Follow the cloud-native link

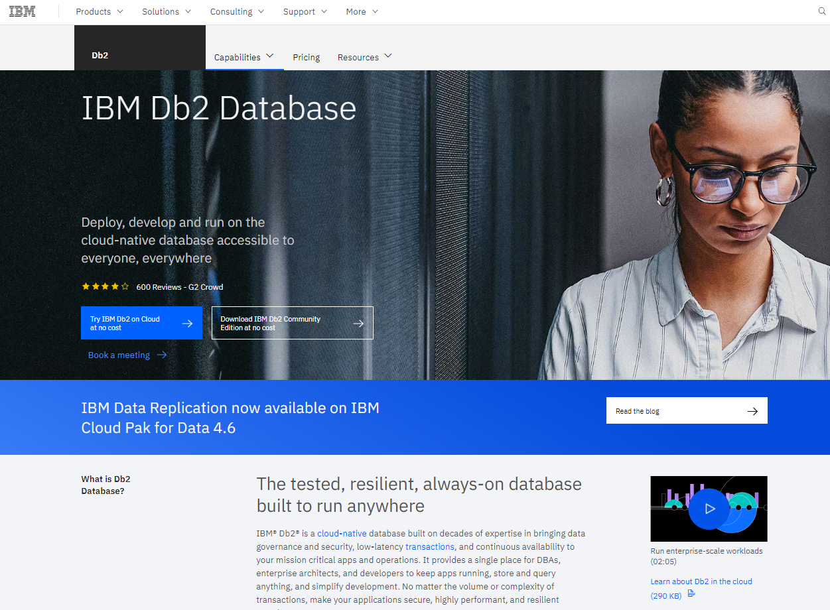tap(342, 534)
